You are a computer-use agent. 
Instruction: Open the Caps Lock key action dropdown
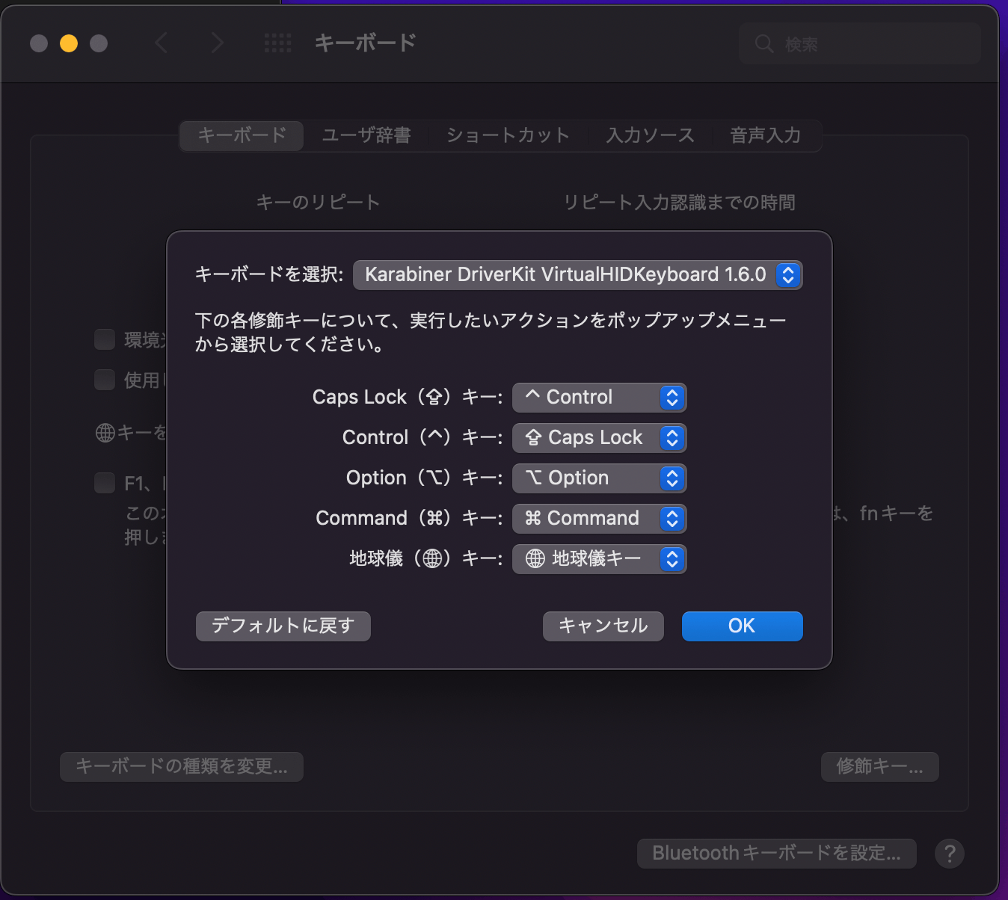click(x=599, y=397)
